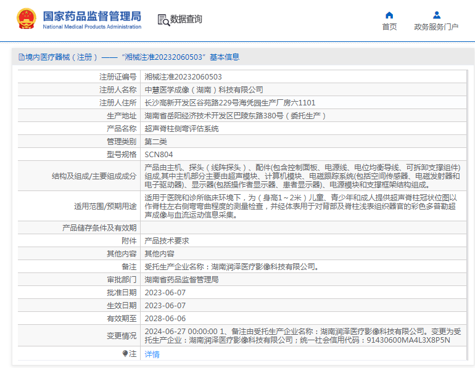475x368 pixels.
Task: Click remark 受托生产企业名称:湖南润泽医疗影像
Action: (x=232, y=267)
